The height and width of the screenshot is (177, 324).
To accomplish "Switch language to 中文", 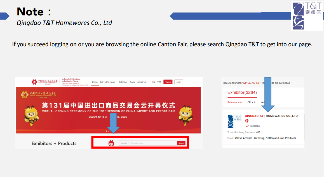I will (x=159, y=82).
